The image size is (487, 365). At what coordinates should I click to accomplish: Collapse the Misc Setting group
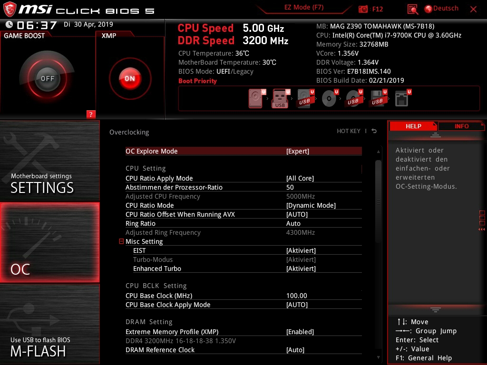(x=121, y=241)
